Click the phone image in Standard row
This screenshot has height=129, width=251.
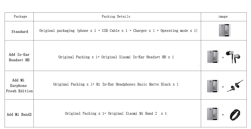[x=225, y=30]
